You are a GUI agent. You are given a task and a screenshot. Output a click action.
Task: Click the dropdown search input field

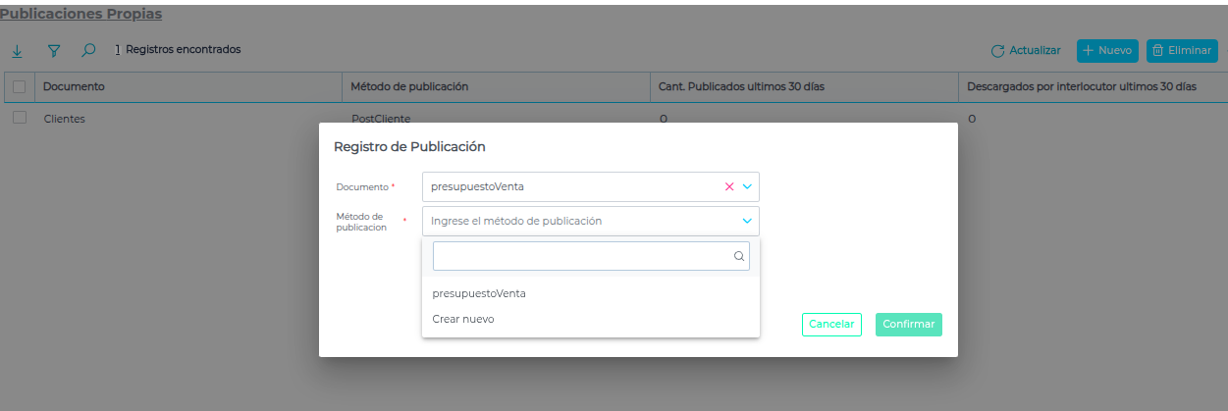[581, 256]
